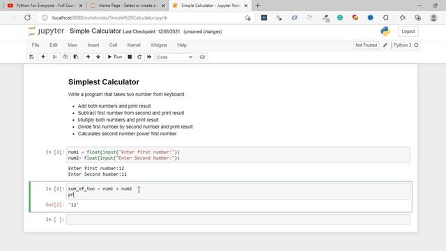
Task: Click the extensions puzzle icon
Action: pyautogui.click(x=385, y=17)
